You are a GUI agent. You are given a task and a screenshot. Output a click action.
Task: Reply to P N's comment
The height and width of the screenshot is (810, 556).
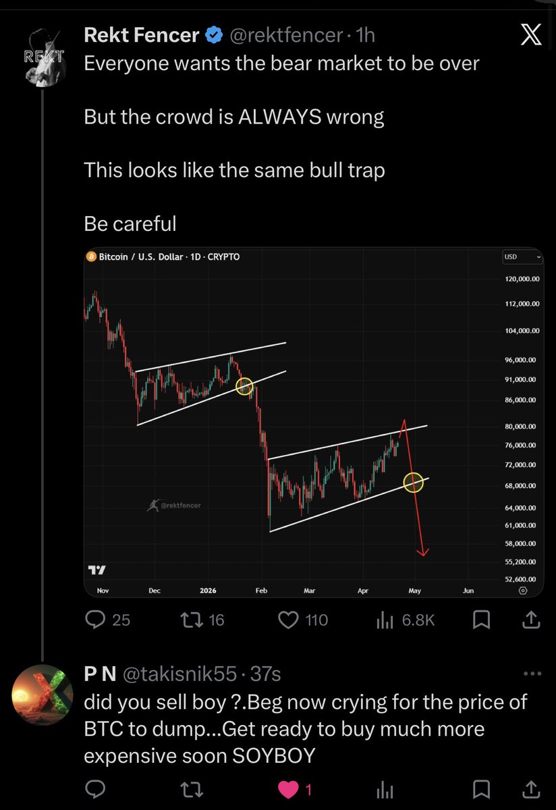pyautogui.click(x=96, y=789)
